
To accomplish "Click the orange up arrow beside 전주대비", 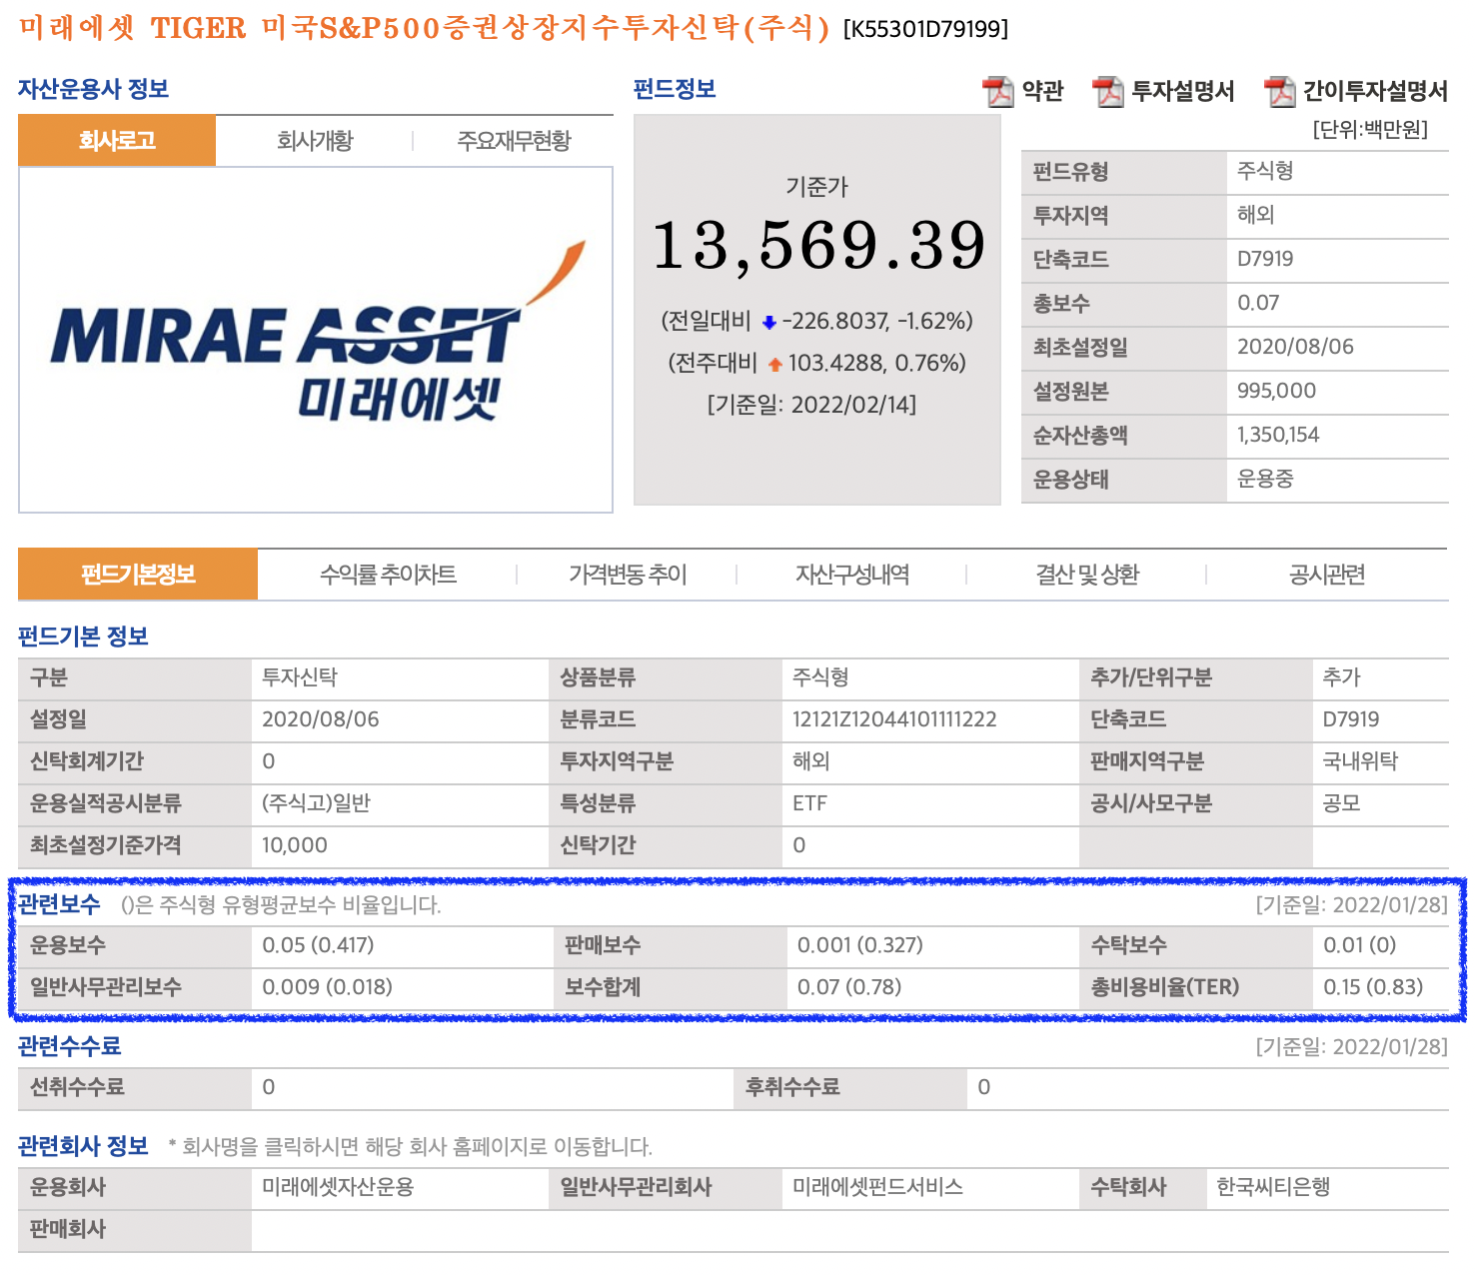I will click(x=774, y=365).
